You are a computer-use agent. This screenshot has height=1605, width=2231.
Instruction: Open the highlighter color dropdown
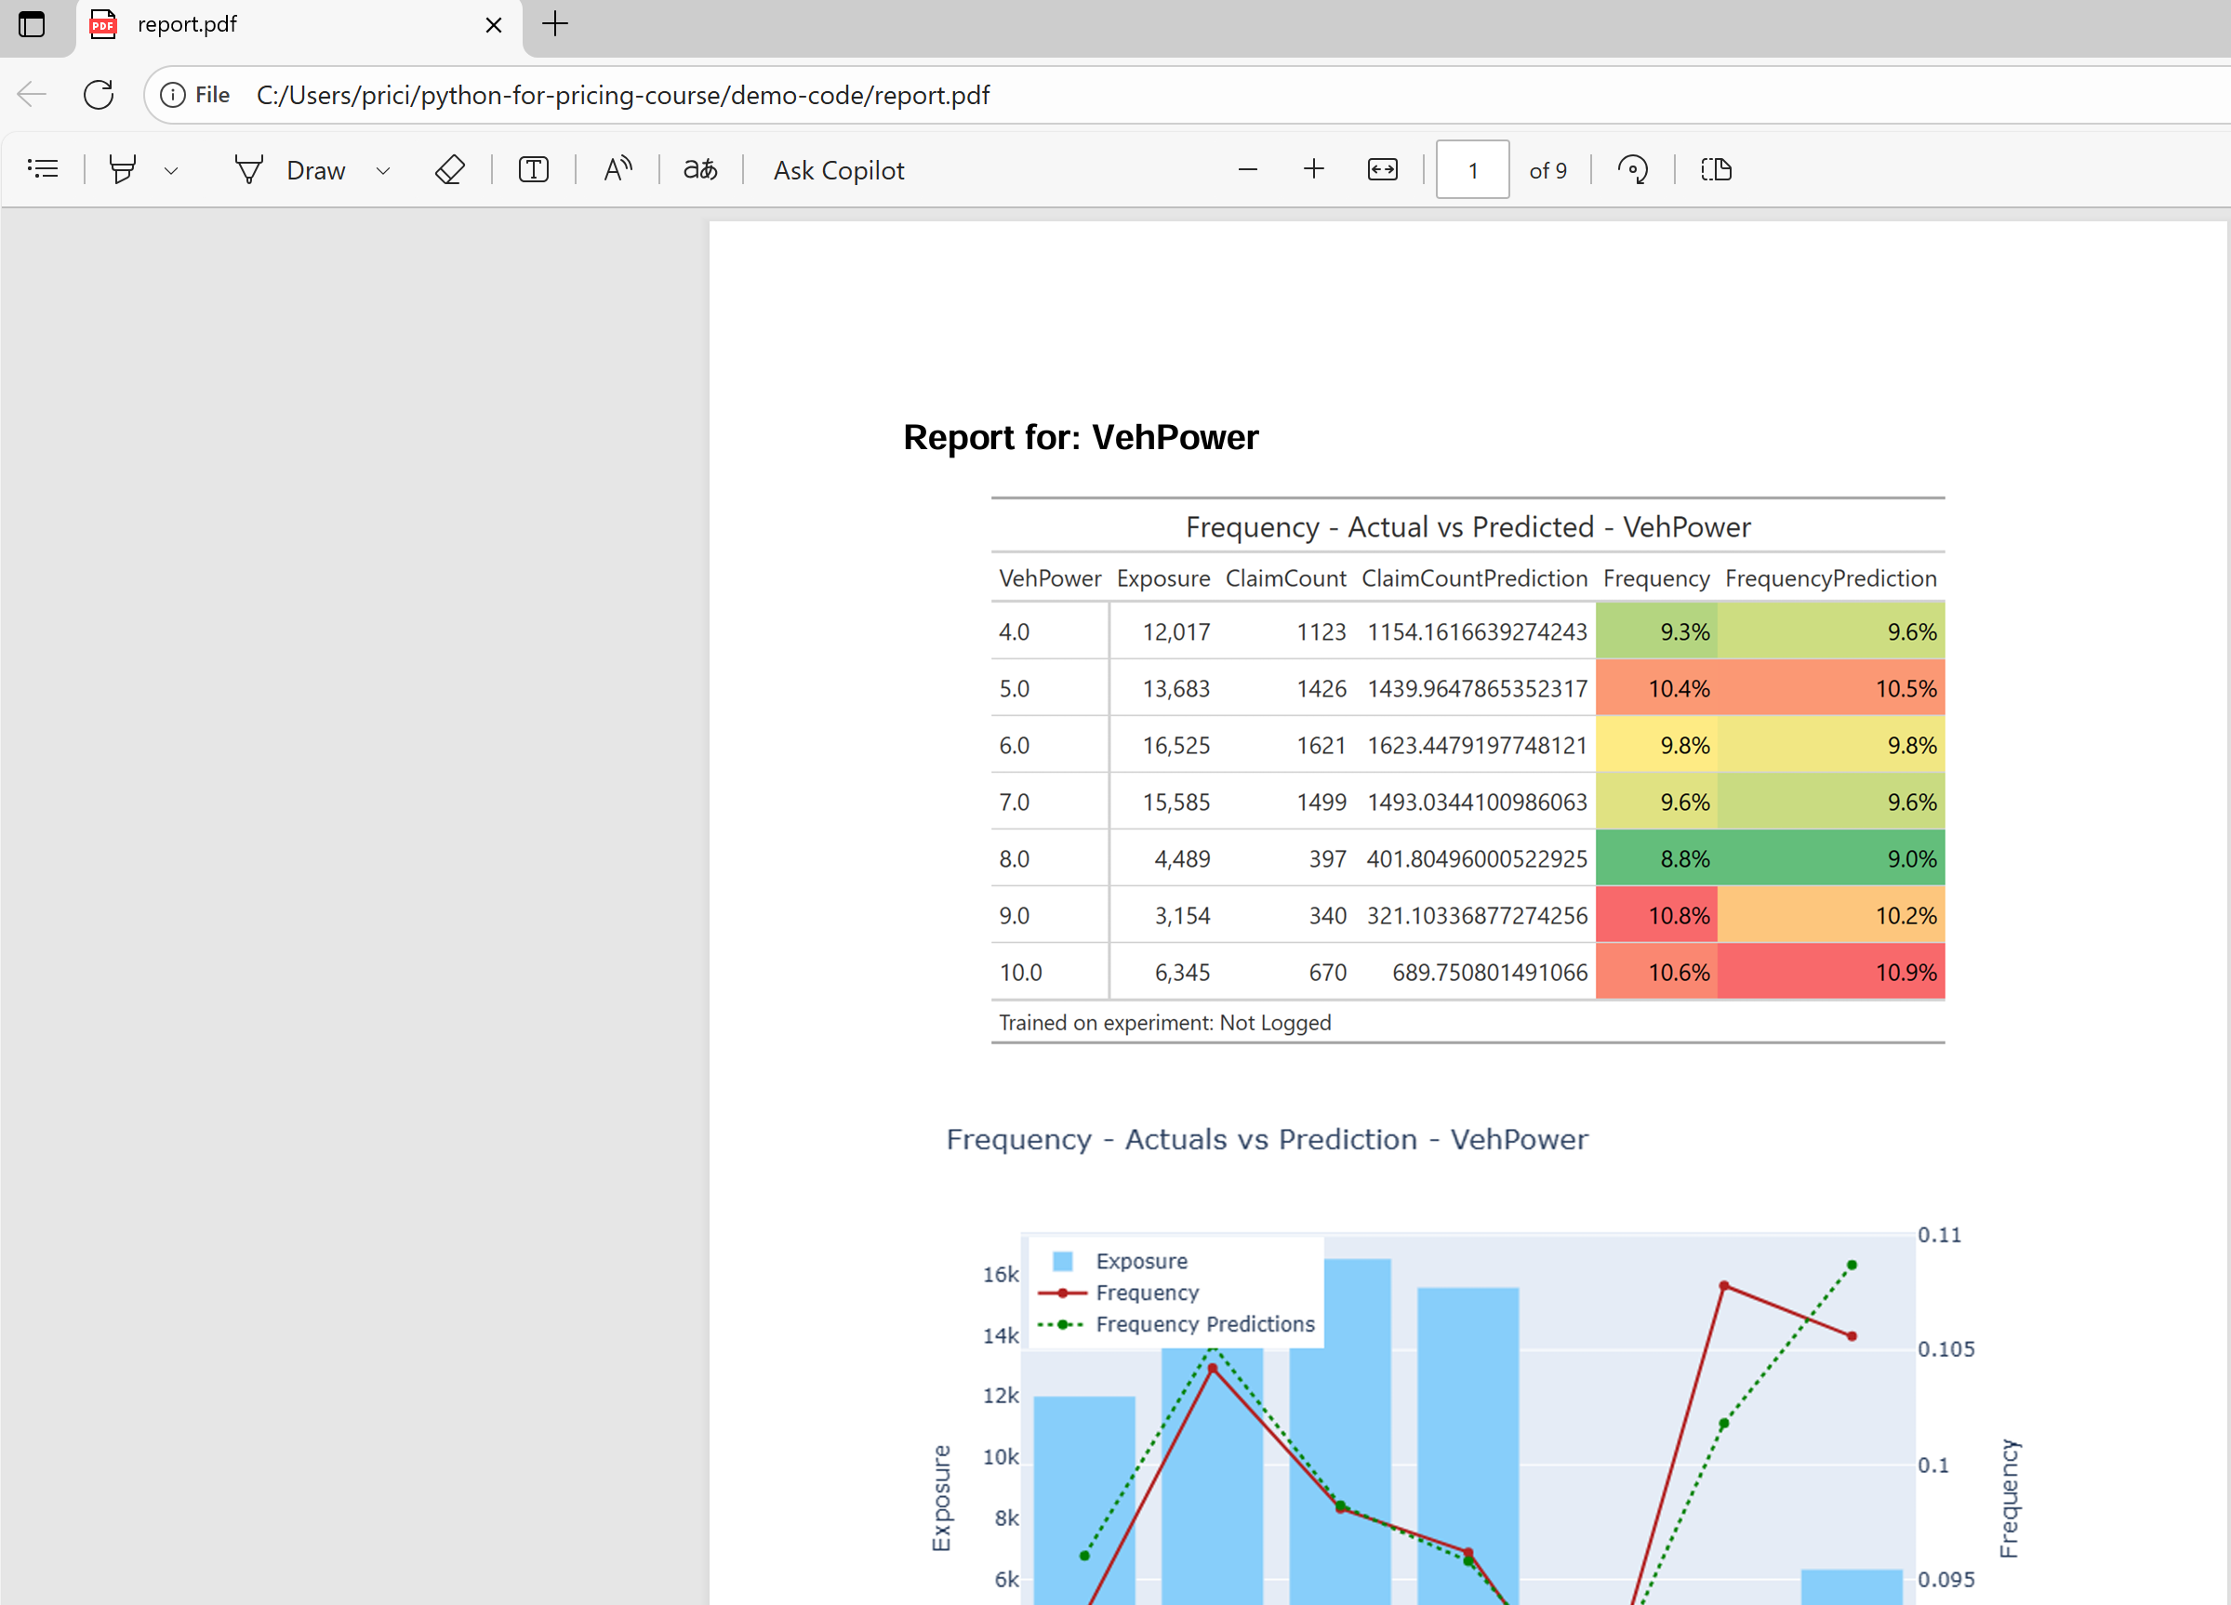pyautogui.click(x=172, y=169)
